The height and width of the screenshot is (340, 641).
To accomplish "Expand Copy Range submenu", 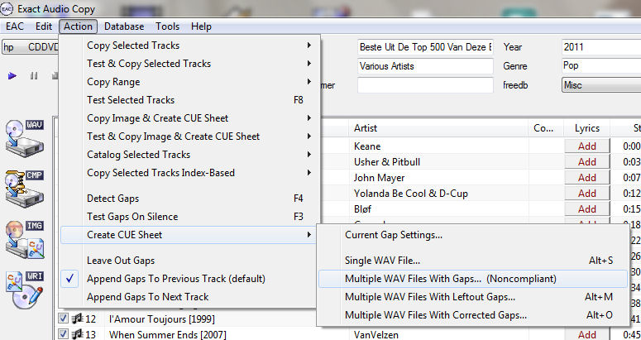I will point(188,82).
